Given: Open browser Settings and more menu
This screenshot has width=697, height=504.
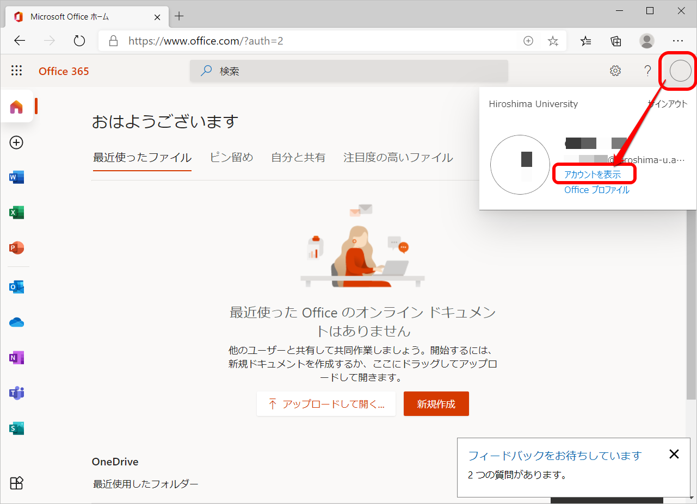Looking at the screenshot, I should [677, 41].
